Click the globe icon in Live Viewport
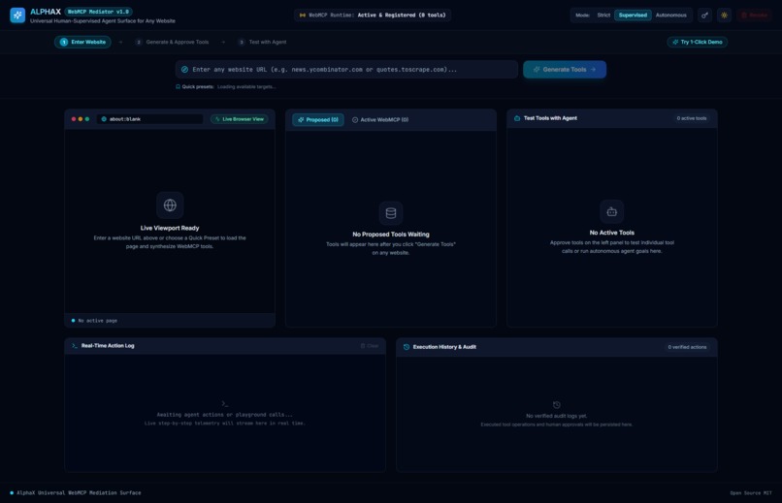The image size is (782, 503). pos(170,204)
